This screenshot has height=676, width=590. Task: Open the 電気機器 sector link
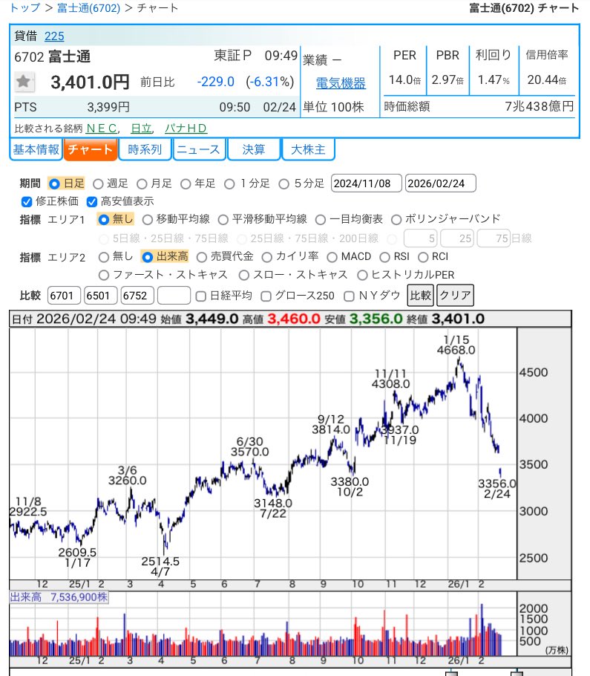tap(341, 82)
